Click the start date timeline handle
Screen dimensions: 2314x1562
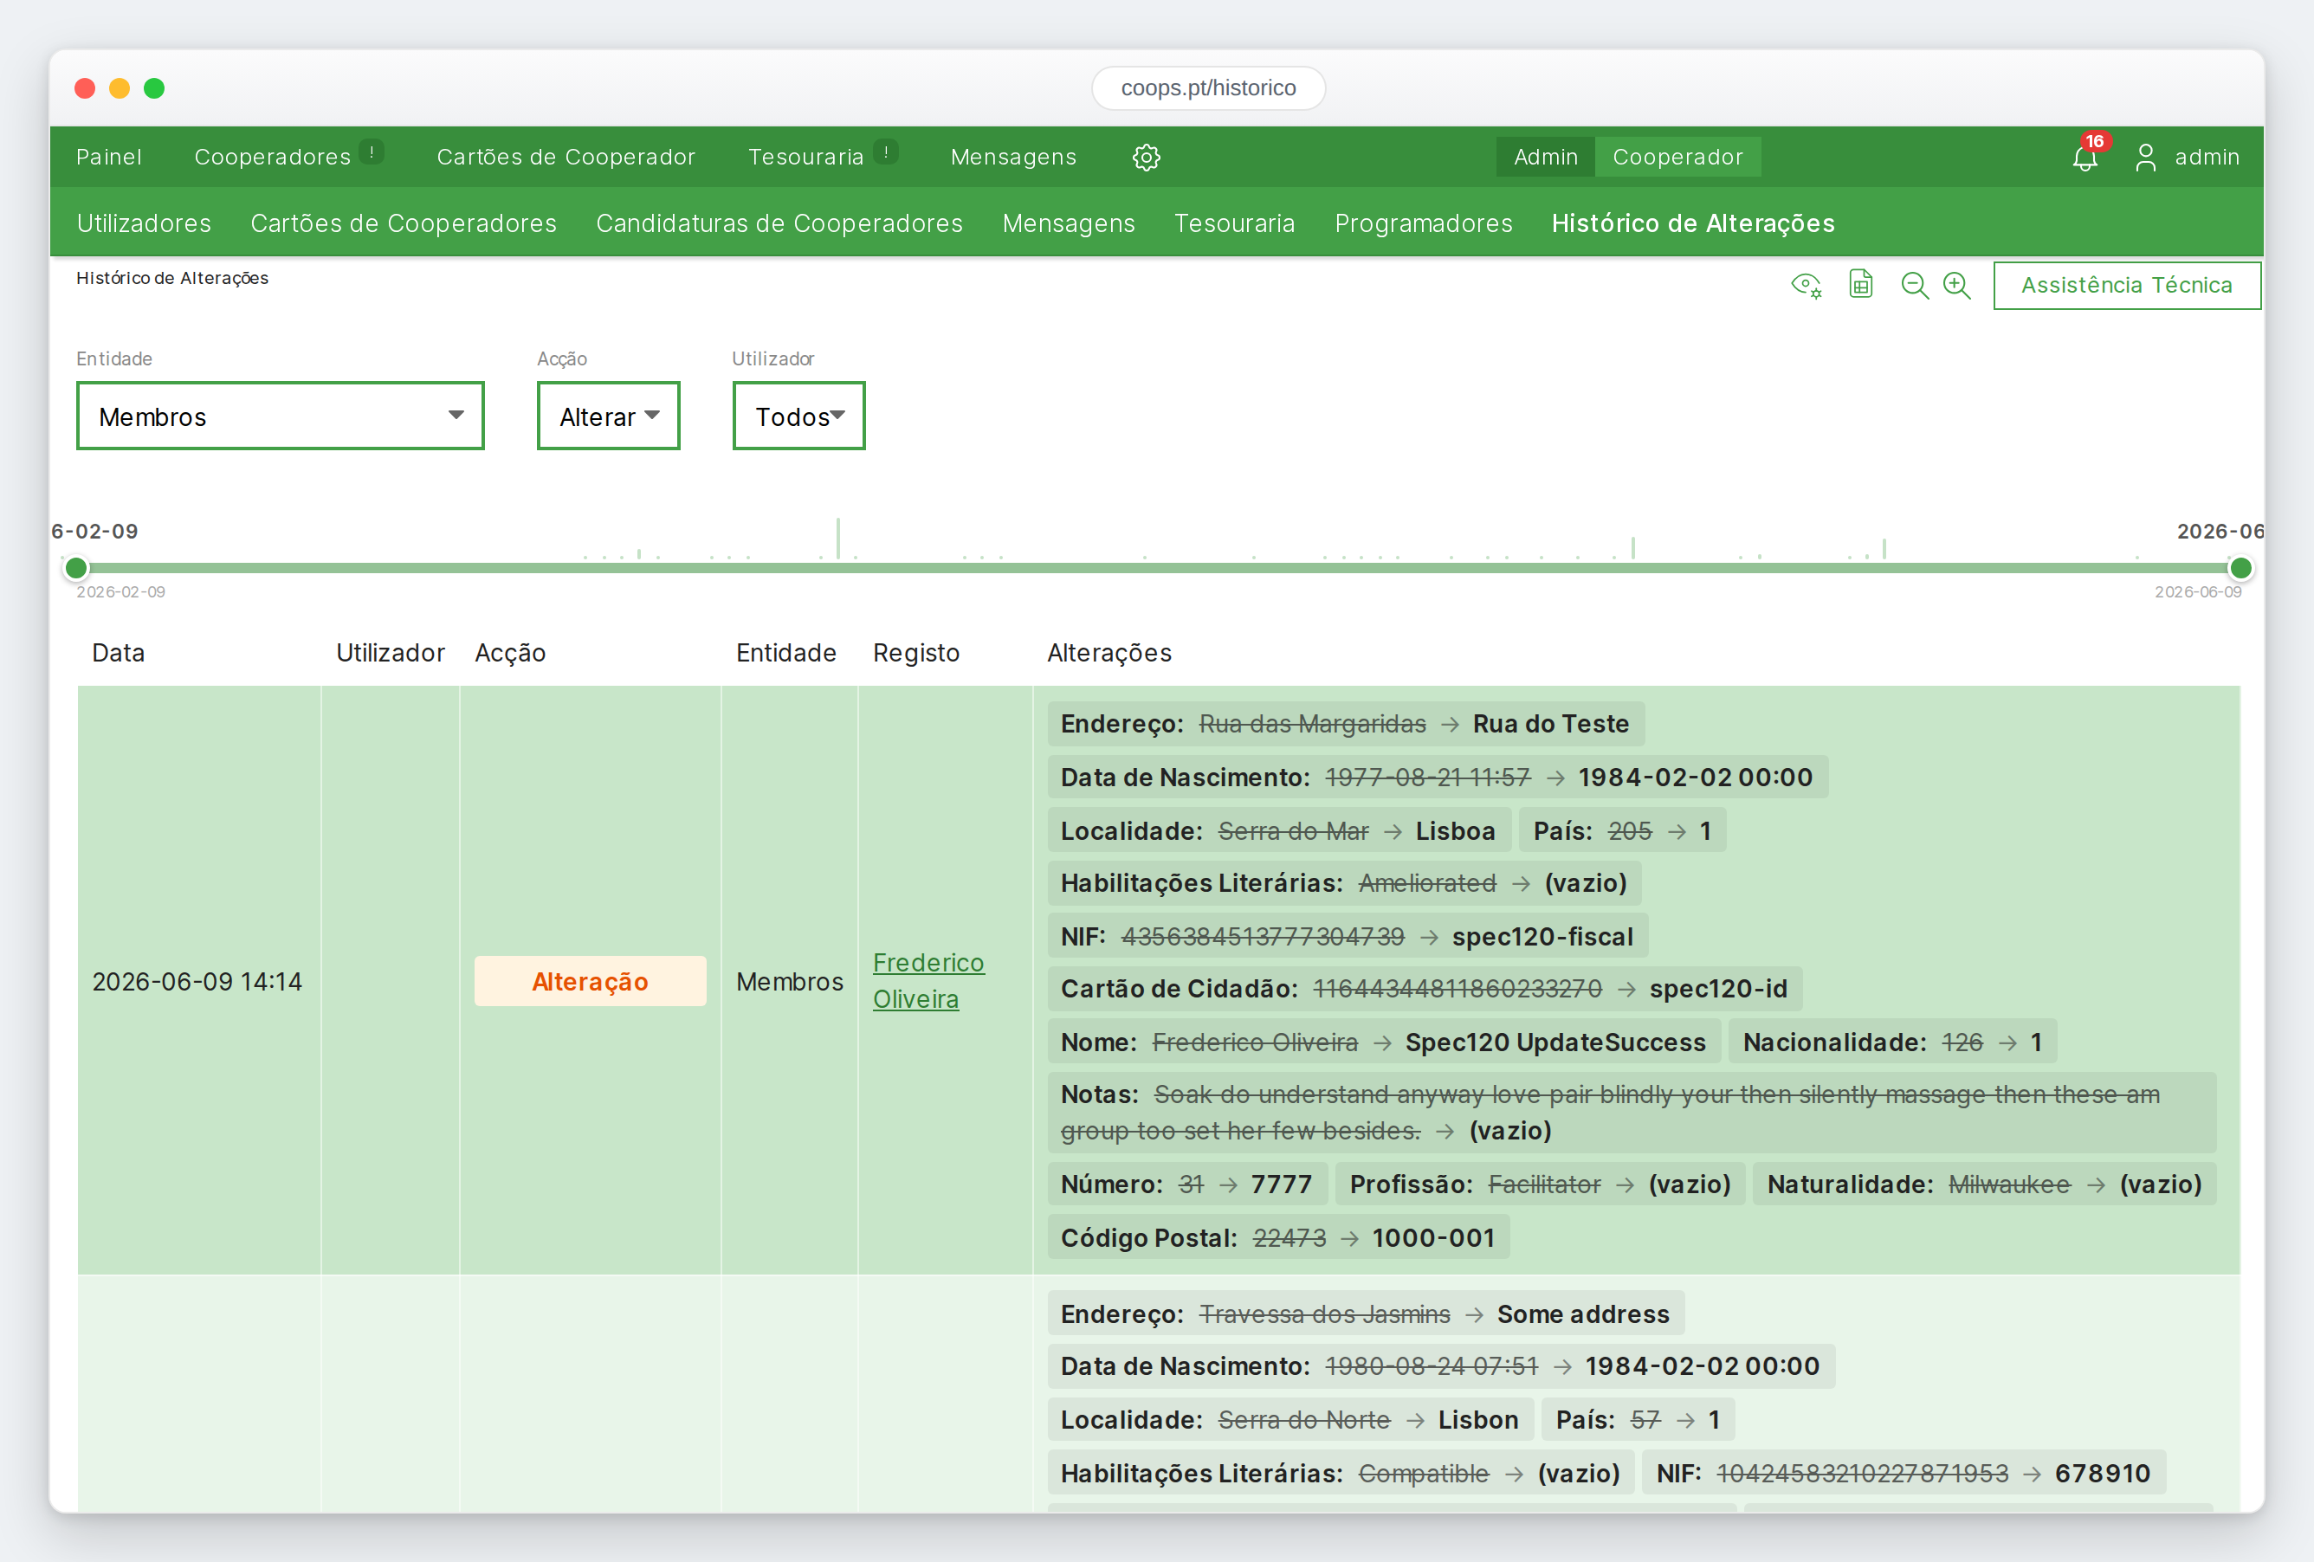[x=75, y=569]
